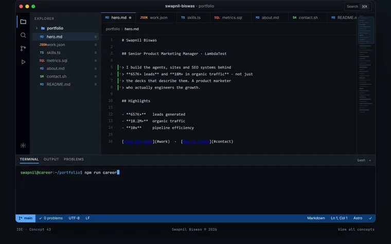Image resolution: width=391 pixels, height=244 pixels.
Task: Click unsaved dot on hero.md tab
Action: click(130, 17)
